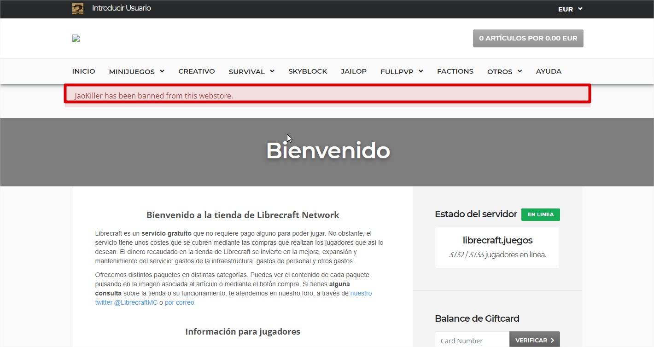Image resolution: width=654 pixels, height=347 pixels.
Task: Focus the Card Number input field
Action: (x=472, y=341)
